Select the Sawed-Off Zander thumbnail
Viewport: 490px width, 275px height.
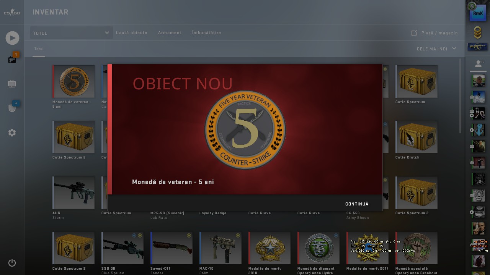tap(171, 248)
